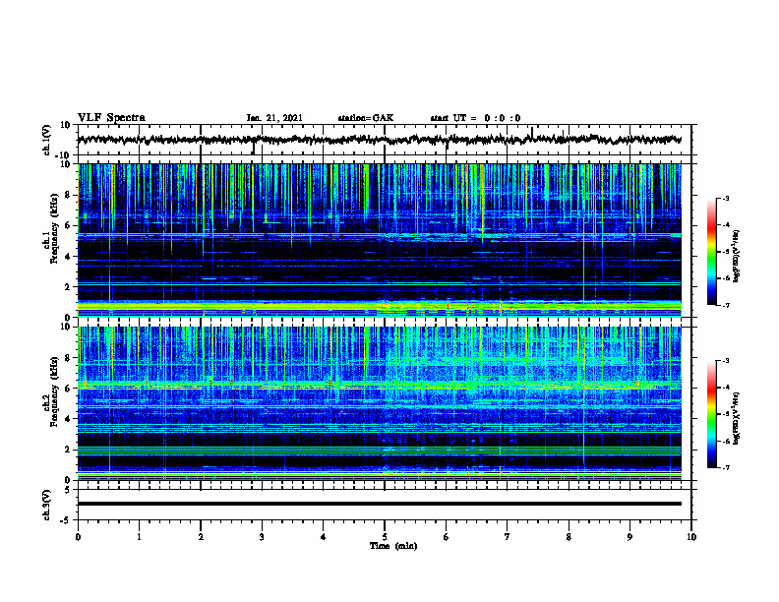Click the "8" tick on ch.1 frequency axis
This screenshot has width=779, height=602.
68,195
